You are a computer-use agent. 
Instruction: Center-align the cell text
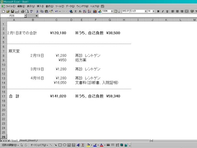[x=177, y=11]
